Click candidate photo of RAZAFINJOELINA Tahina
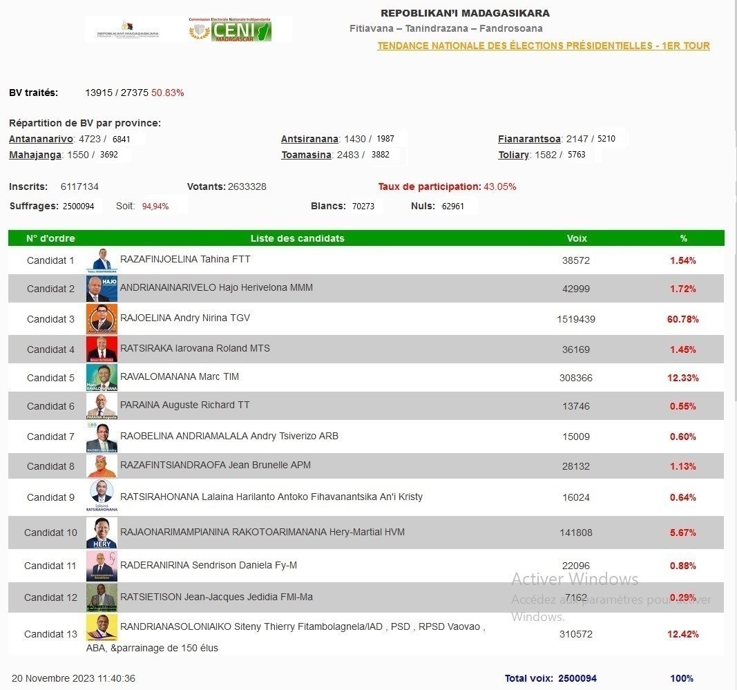Image resolution: width=737 pixels, height=690 pixels. [x=102, y=261]
